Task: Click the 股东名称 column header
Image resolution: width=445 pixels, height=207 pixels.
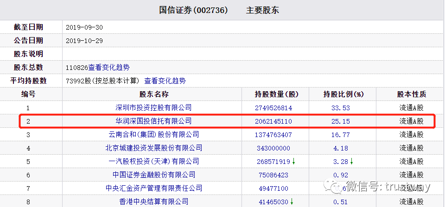Action: coord(153,94)
